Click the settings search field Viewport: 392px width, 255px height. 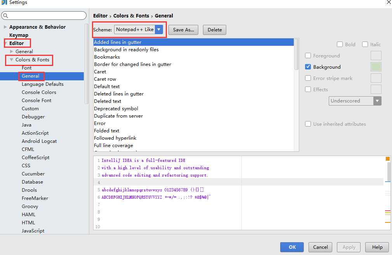pos(44,16)
